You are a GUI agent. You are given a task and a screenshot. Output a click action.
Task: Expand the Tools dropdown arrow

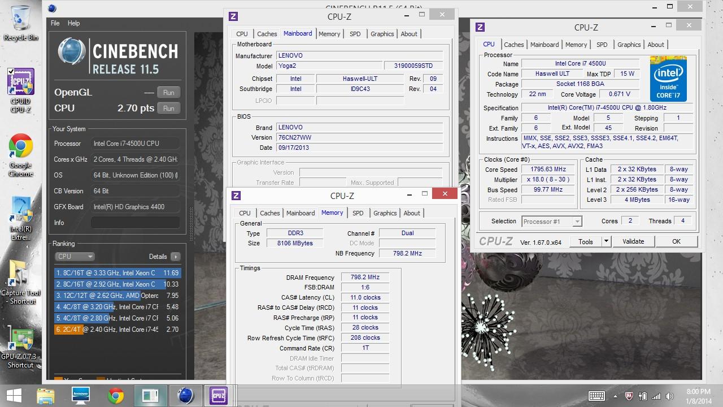coord(606,241)
